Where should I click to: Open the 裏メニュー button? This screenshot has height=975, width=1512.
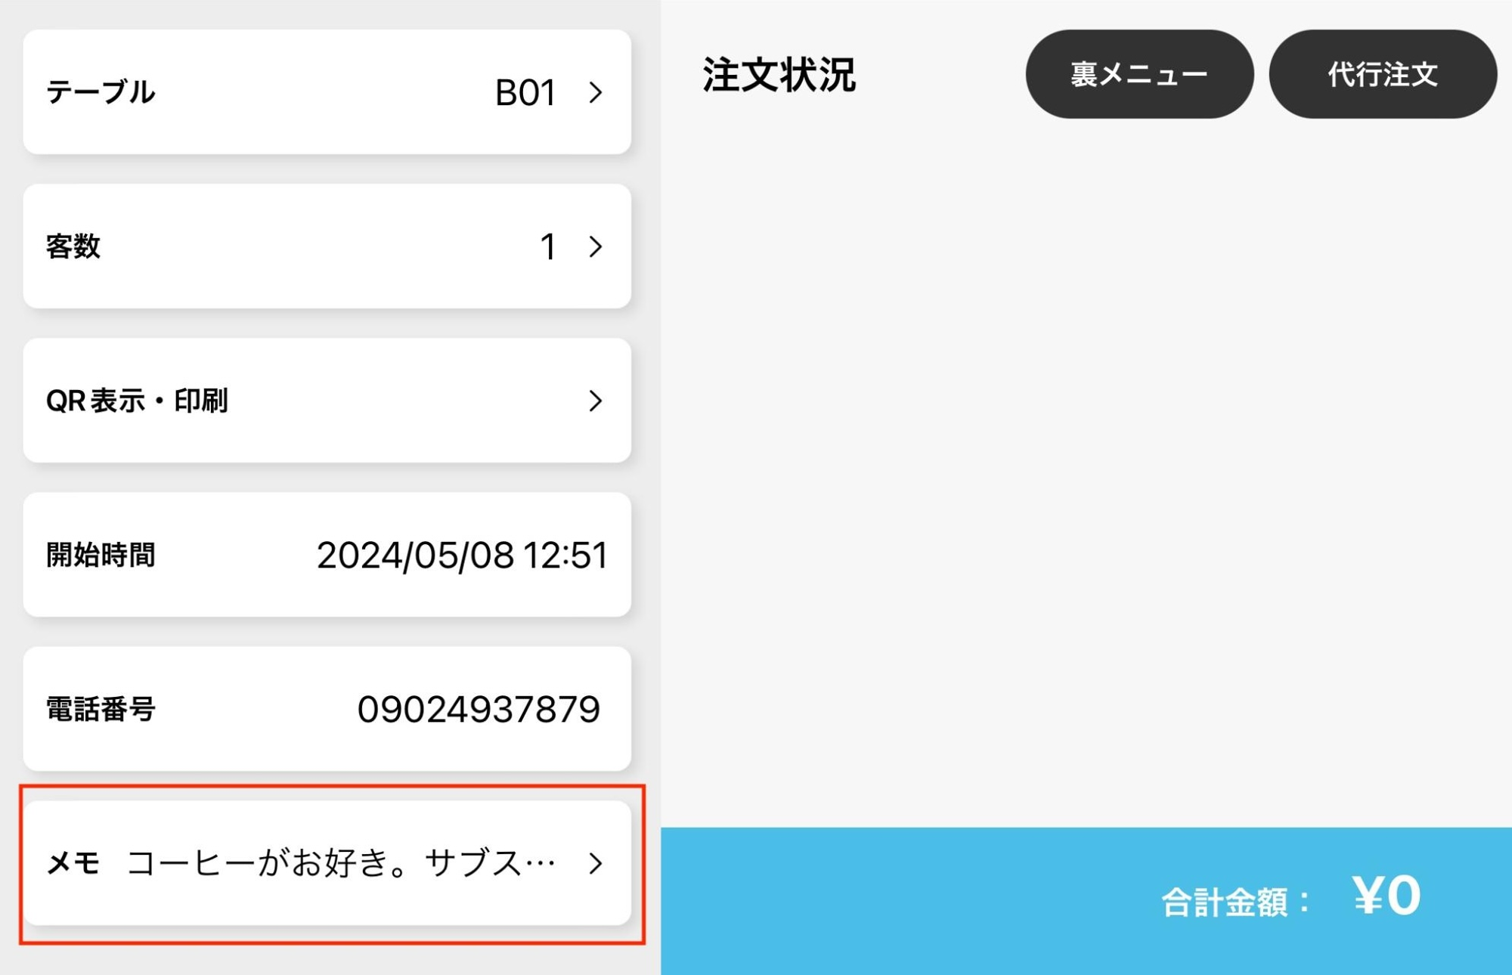coord(1139,74)
